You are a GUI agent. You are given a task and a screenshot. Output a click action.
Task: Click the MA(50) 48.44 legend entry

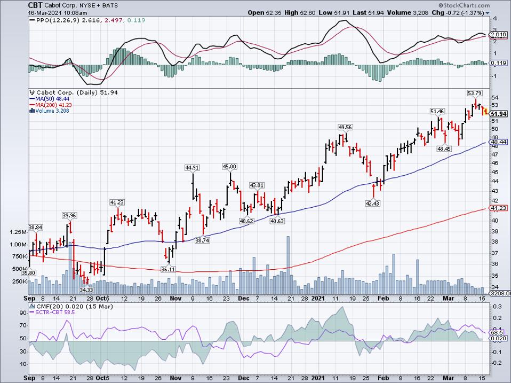pos(52,98)
